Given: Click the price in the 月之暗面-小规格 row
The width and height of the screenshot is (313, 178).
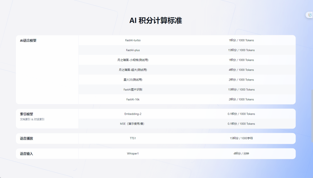Looking at the screenshot, I should click(241, 60).
